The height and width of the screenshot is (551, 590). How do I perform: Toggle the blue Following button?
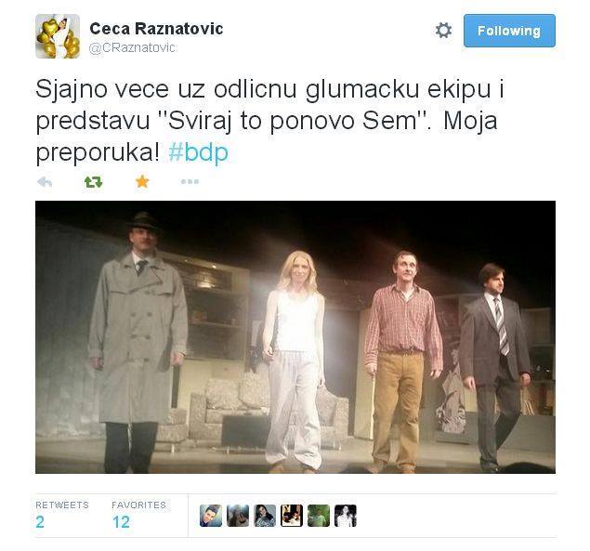coord(509,31)
